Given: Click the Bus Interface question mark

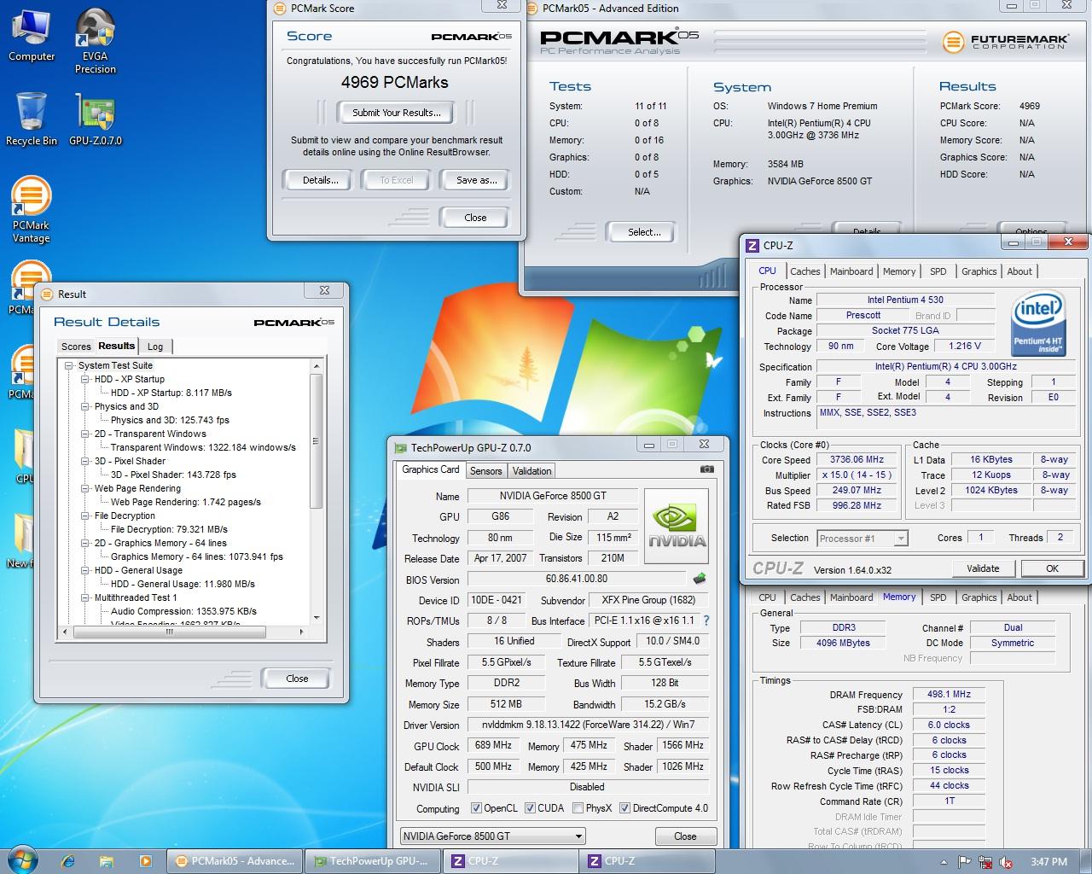Looking at the screenshot, I should tap(706, 621).
